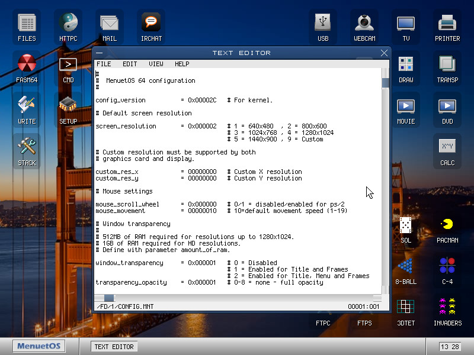Open the PRINTER desktop icon
Screen dimensions: 474x355
[x=447, y=24]
